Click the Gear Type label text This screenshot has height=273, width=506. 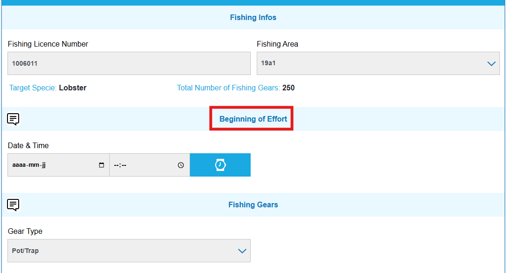tap(25, 232)
